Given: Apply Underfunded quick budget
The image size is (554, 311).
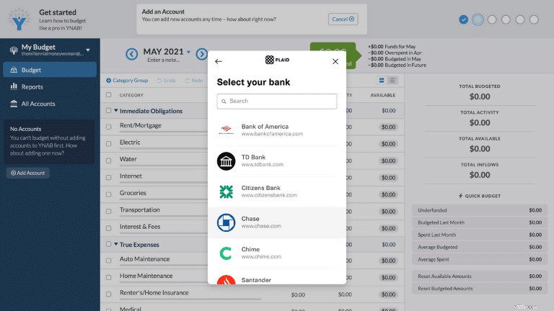Looking at the screenshot, I should 480,210.
